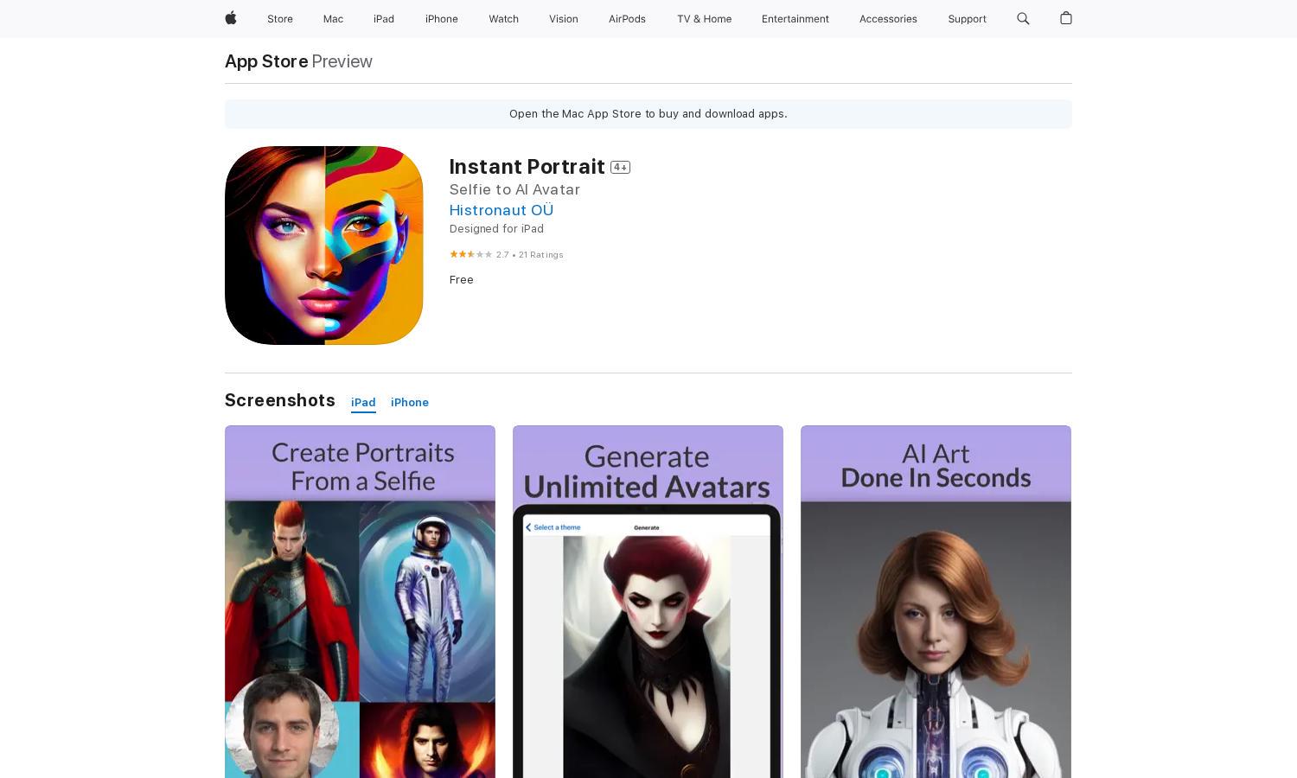Click the Free price label
The height and width of the screenshot is (778, 1297).
click(462, 280)
